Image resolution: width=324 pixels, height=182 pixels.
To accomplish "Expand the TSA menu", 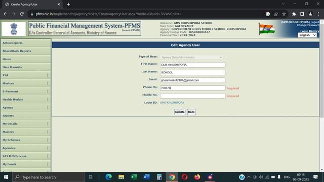I will [26, 75].
